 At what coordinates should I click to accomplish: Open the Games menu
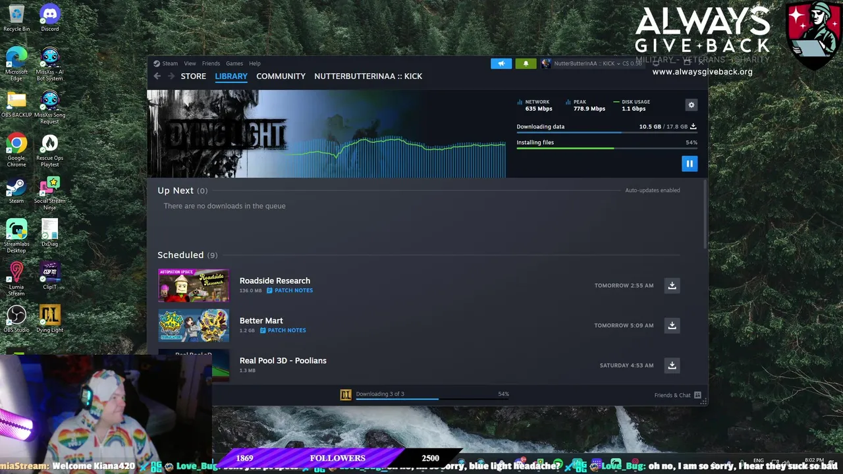click(234, 63)
